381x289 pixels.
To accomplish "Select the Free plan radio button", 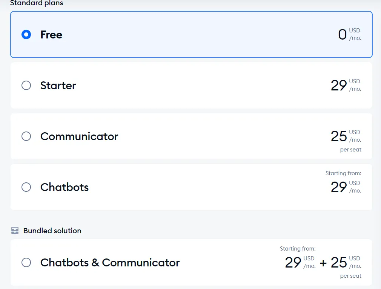I will click(26, 34).
